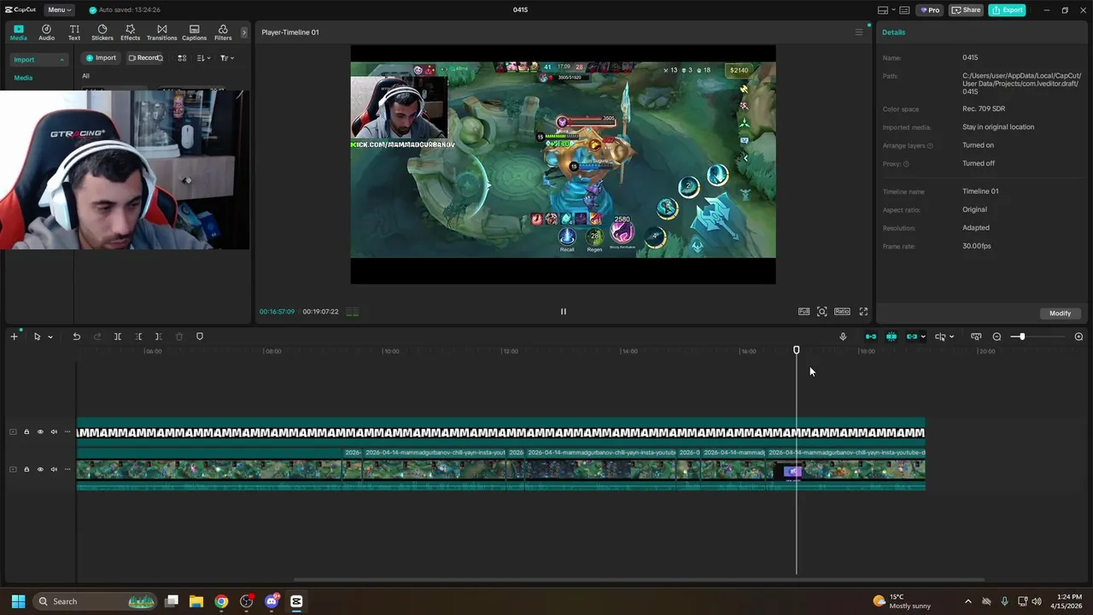The height and width of the screenshot is (615, 1093).
Task: Toggle preview axis tool
Action: [940, 337]
